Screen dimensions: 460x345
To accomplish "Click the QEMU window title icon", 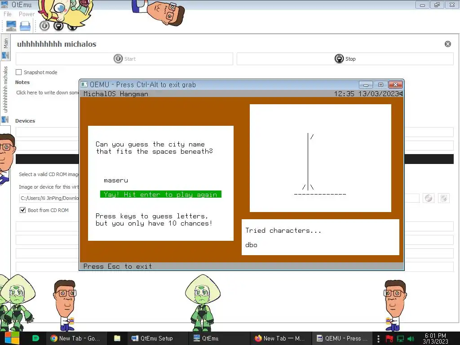I will 84,85.
